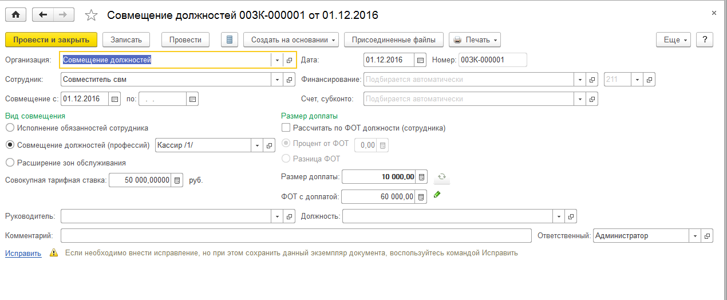Open the Ответственный record form button

708,236
